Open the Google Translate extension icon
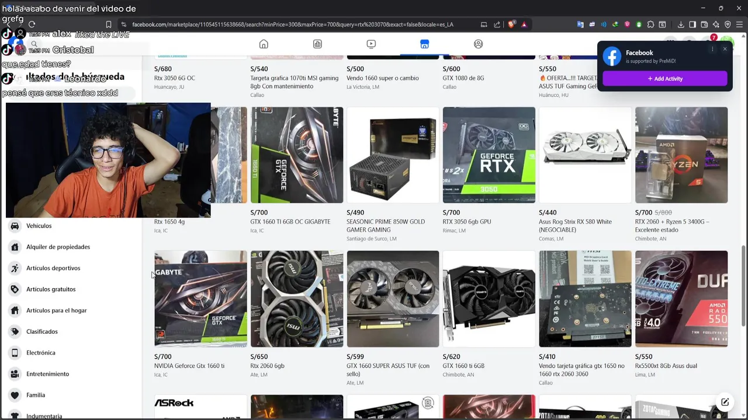This screenshot has height=420, width=748. click(x=580, y=24)
